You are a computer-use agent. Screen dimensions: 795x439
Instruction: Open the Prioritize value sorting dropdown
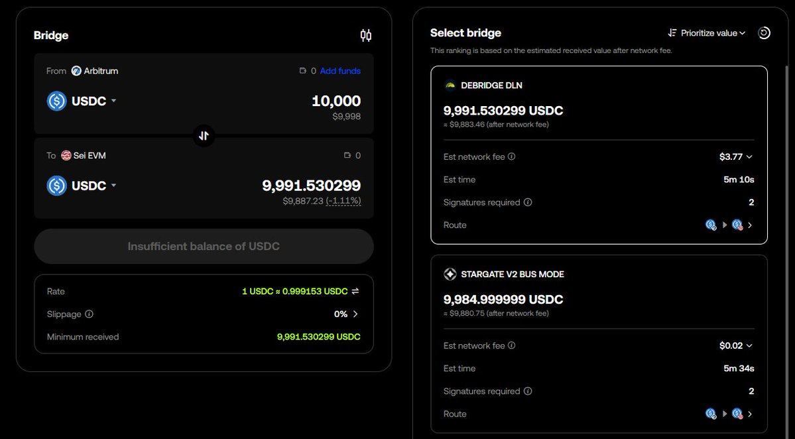click(x=707, y=33)
